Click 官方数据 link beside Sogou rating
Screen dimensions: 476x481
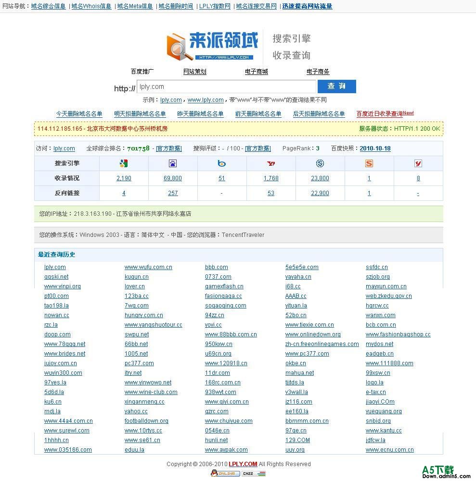coord(258,148)
